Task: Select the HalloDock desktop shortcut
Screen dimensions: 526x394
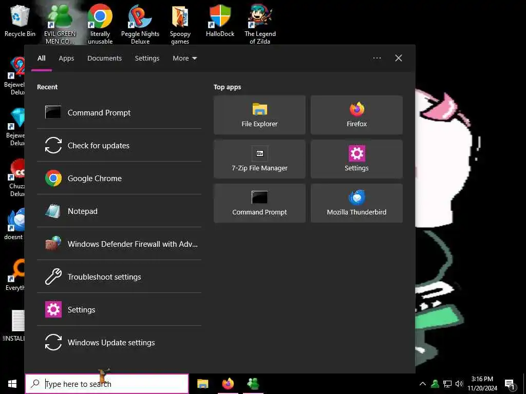Action: (220, 21)
